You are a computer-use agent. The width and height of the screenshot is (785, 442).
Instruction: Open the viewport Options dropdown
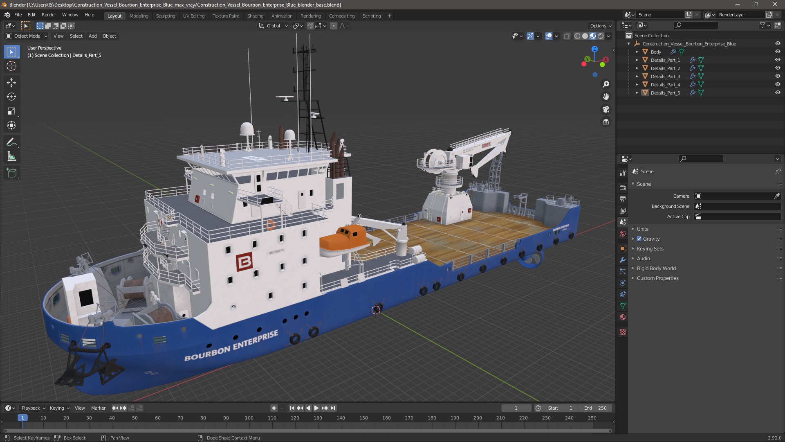(601, 26)
